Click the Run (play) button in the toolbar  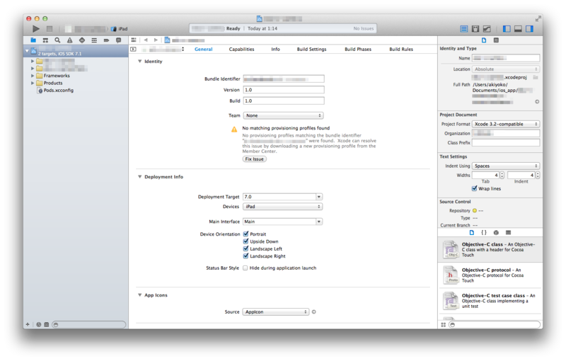click(x=36, y=28)
